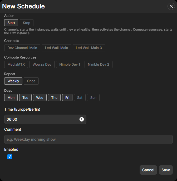
Task: Deselect Fri in Days
Action: [x=67, y=97]
